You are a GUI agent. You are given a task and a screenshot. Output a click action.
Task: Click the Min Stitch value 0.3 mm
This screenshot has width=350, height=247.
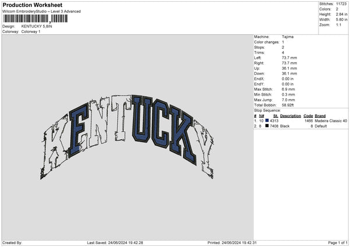pos(288,94)
